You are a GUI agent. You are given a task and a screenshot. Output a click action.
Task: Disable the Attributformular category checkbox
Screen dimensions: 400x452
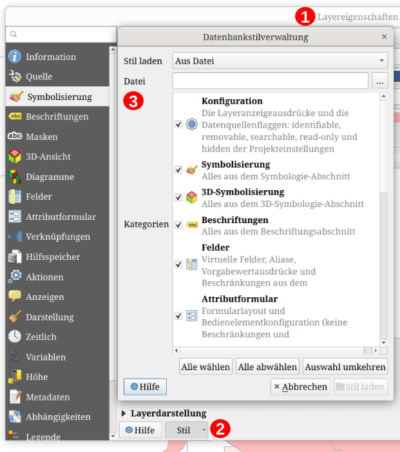coord(178,316)
